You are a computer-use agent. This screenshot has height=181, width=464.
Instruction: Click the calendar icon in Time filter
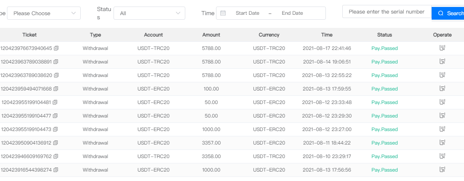pyautogui.click(x=223, y=13)
